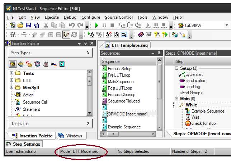Collapse the Step Types section header
Image resolution: width=231 pixels, height=164 pixels.
point(50,53)
